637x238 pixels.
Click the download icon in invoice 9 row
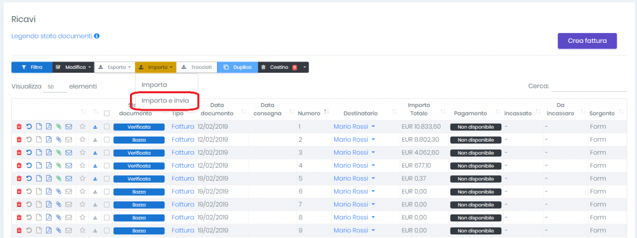click(95, 231)
